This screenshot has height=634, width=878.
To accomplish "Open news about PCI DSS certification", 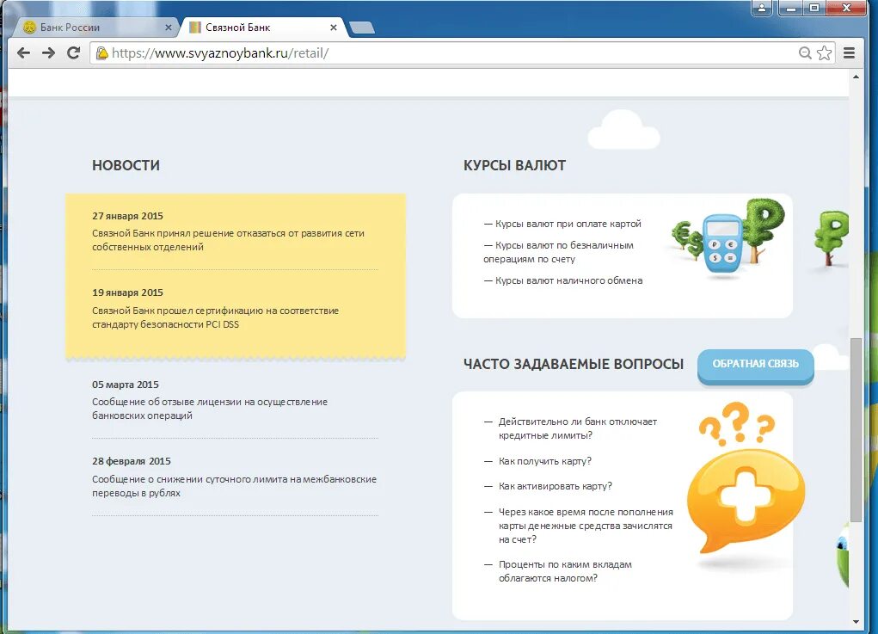I will tap(215, 317).
